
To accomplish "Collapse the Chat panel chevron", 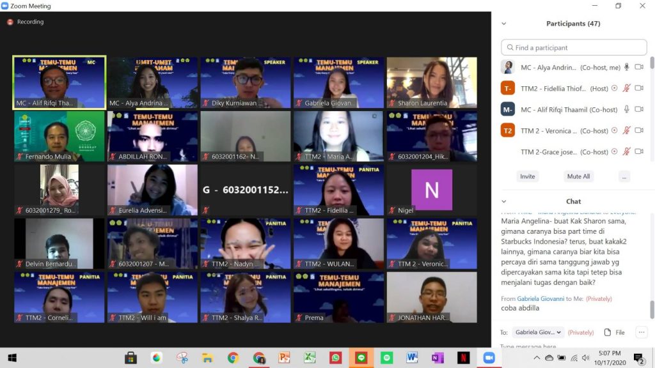I will (503, 201).
